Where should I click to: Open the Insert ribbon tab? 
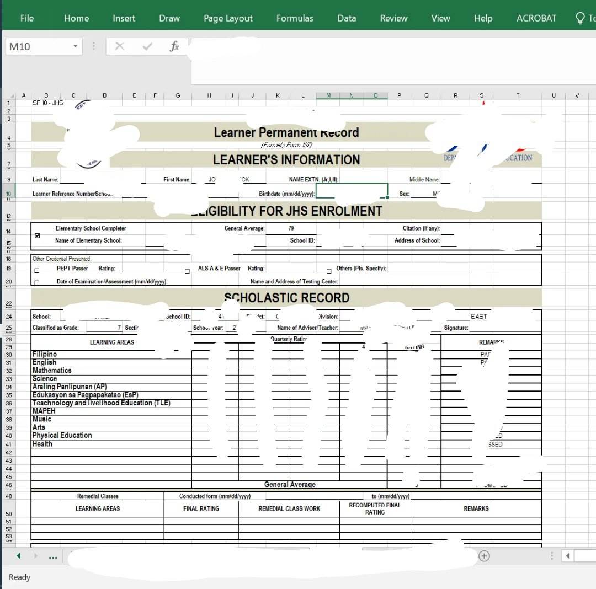pos(124,18)
